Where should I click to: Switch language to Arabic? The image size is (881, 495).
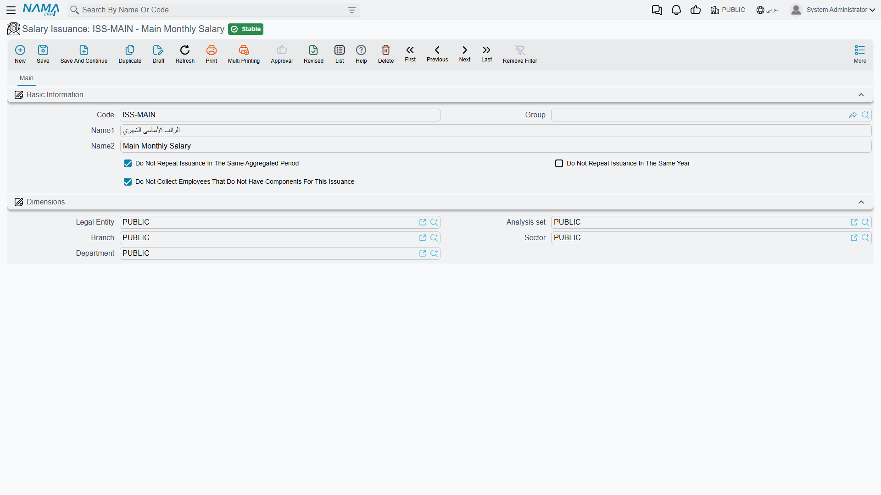click(x=767, y=10)
